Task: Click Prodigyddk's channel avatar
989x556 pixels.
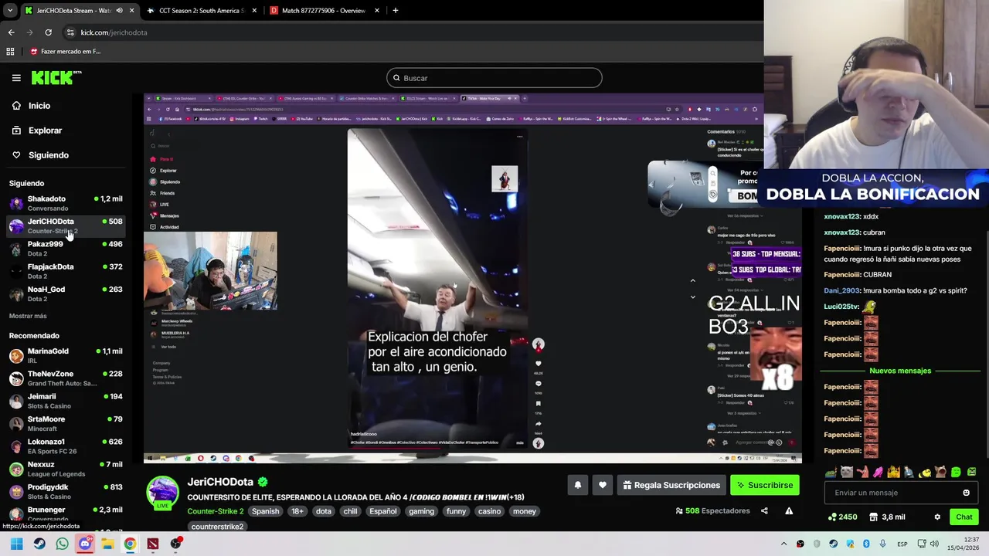Action: (16, 491)
